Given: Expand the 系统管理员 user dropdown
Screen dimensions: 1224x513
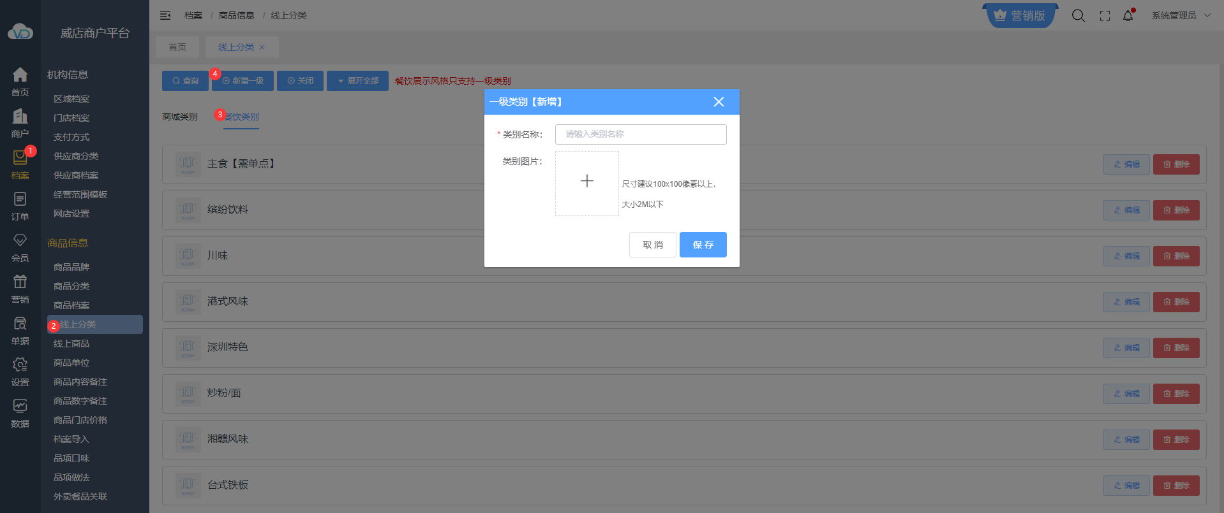Looking at the screenshot, I should 1181,15.
